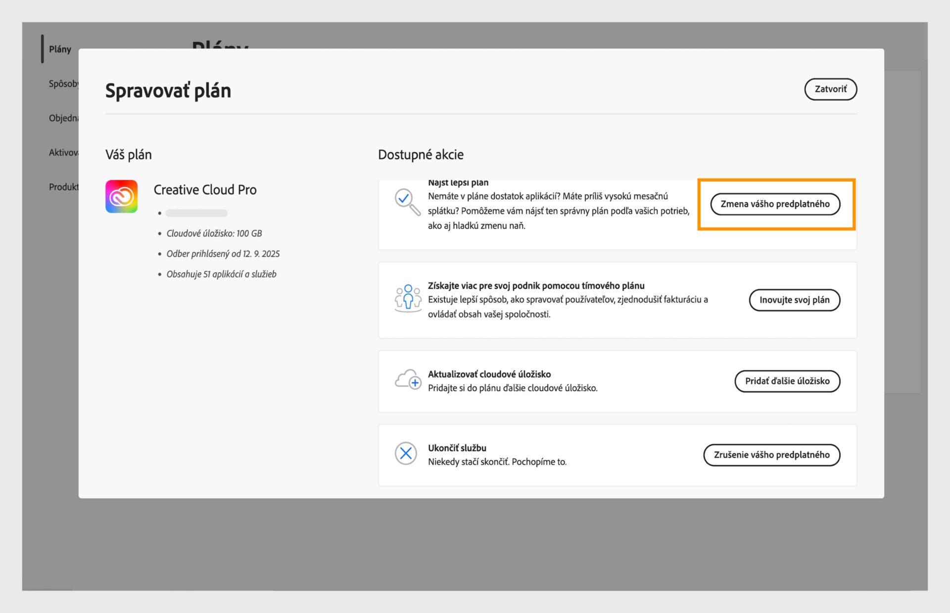Viewport: 950px width, 613px height.
Task: Click the Creative Cloud Pro app icon
Action: point(121,196)
